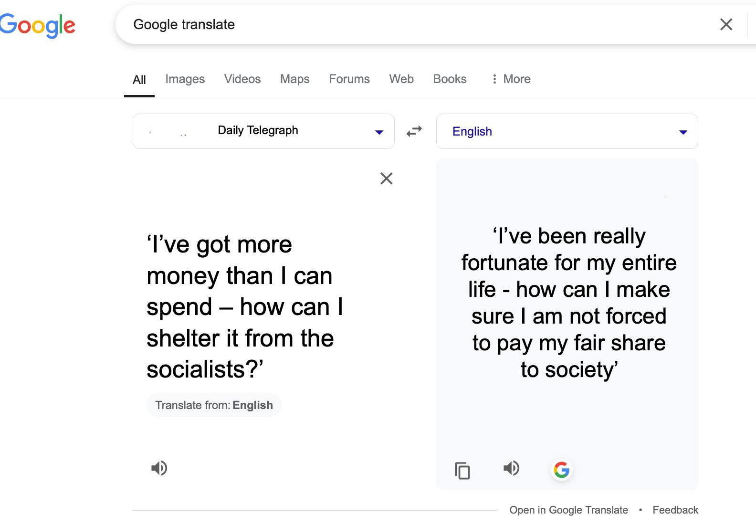
Task: Copy the translated text
Action: [x=462, y=471]
